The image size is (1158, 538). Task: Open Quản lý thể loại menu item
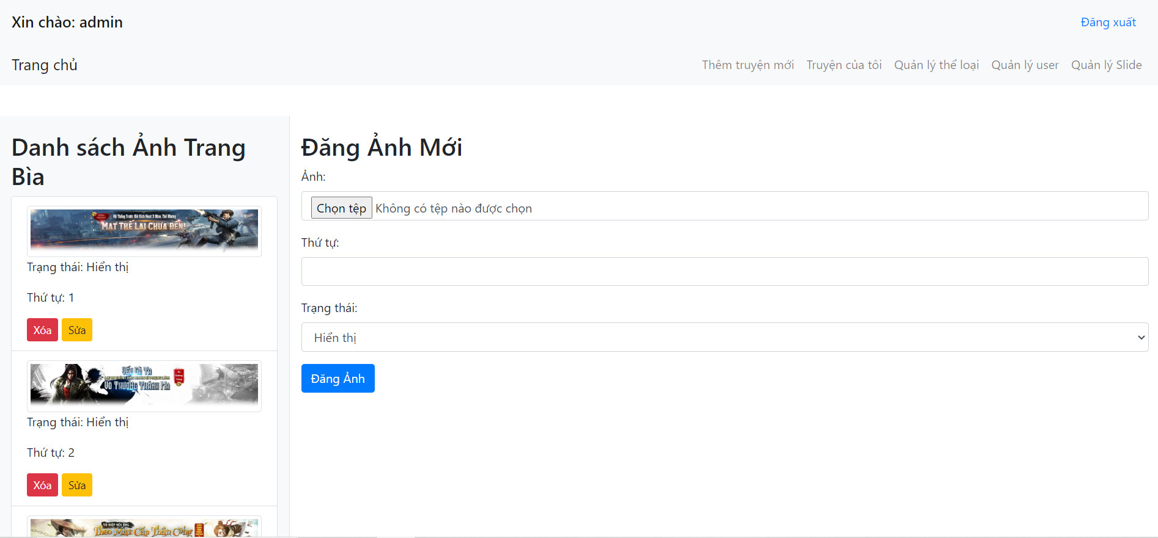click(936, 65)
